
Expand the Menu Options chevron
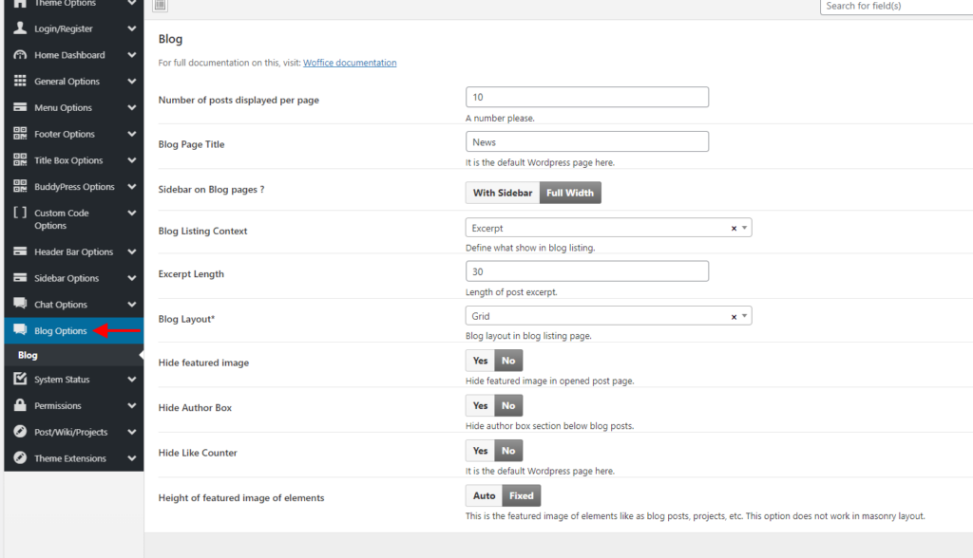131,108
